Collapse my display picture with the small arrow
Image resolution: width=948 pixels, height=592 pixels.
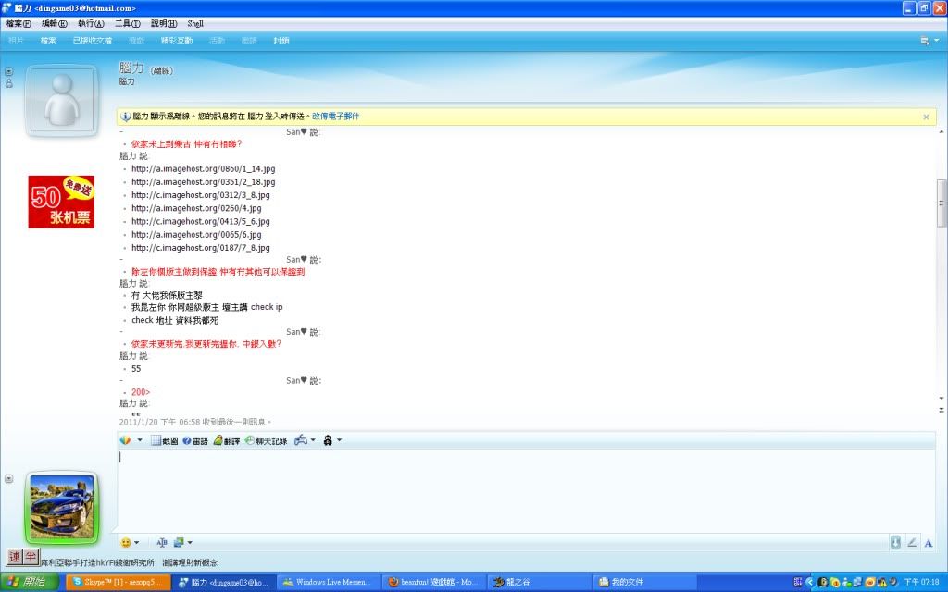coord(9,478)
